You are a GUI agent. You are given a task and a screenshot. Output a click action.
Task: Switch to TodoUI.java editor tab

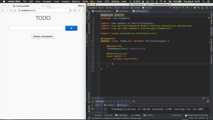tap(123, 11)
